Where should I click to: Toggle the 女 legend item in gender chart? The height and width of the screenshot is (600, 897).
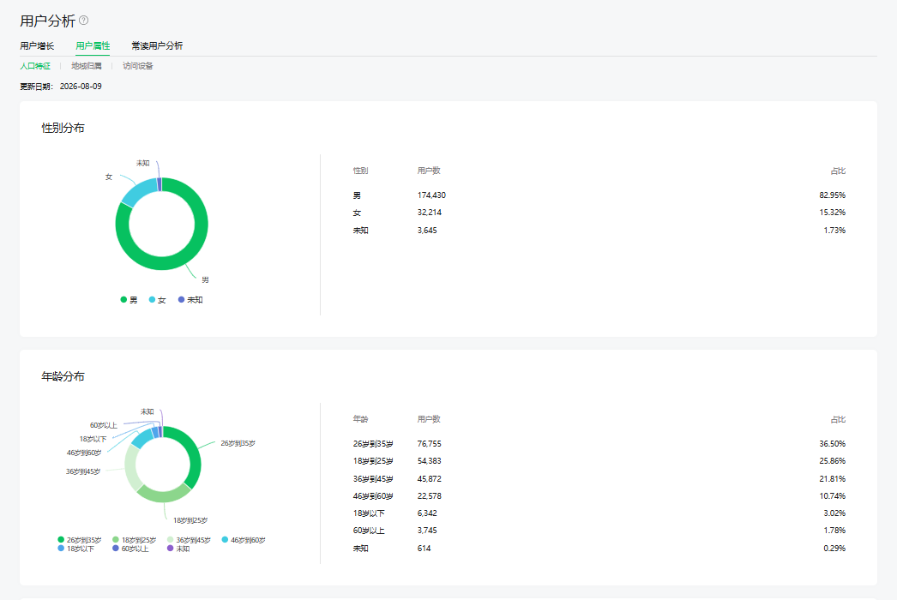(157, 300)
